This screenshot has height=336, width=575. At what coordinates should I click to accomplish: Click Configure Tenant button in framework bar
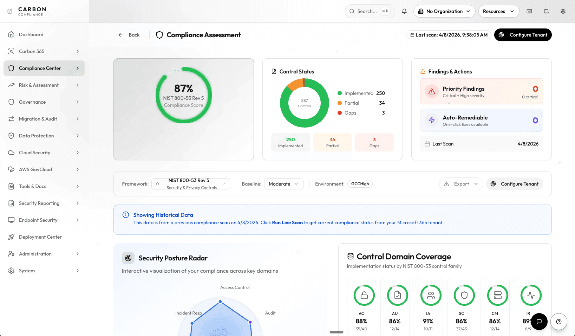pyautogui.click(x=515, y=184)
